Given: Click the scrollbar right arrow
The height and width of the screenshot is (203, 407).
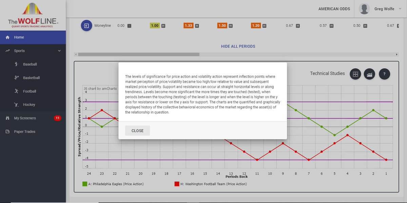Looking at the screenshot, I should [396, 54].
